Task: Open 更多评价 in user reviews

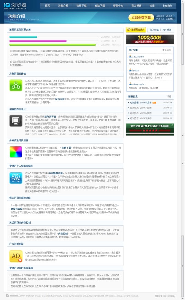Action: click(x=167, y=50)
